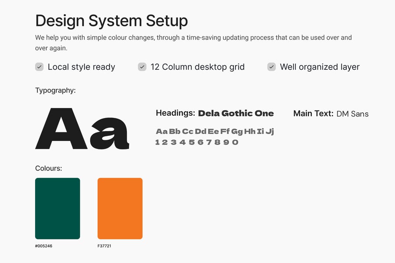Select the Design System Setup title
The image size is (395, 263).
(111, 21)
